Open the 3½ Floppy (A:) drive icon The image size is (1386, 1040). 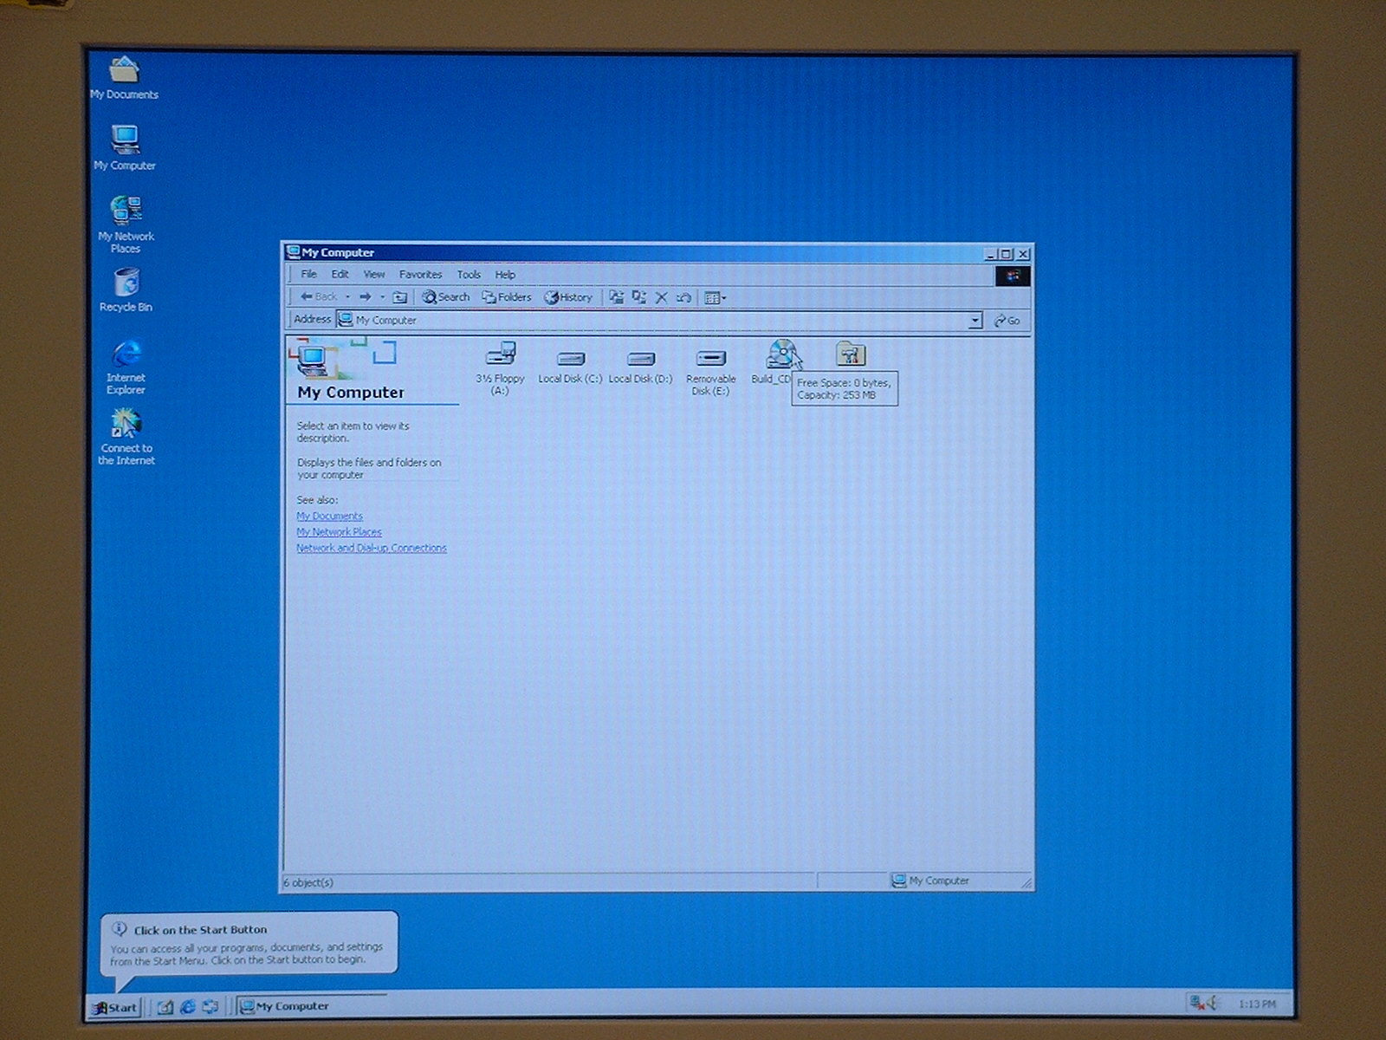(501, 355)
